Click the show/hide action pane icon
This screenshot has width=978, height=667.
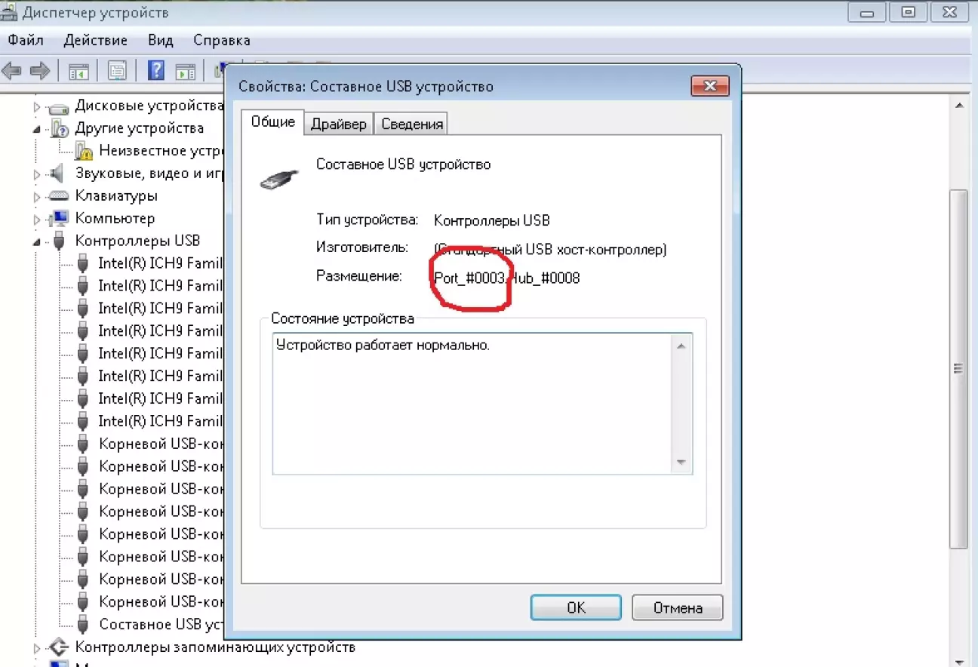(185, 72)
